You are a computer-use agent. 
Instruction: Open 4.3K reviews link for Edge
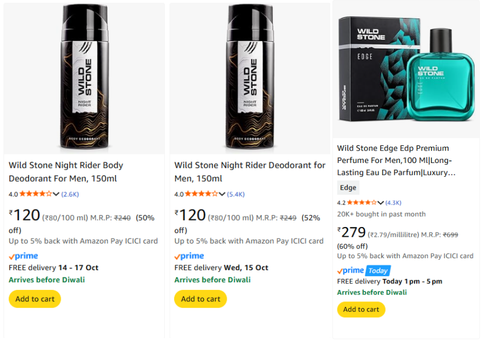393,203
